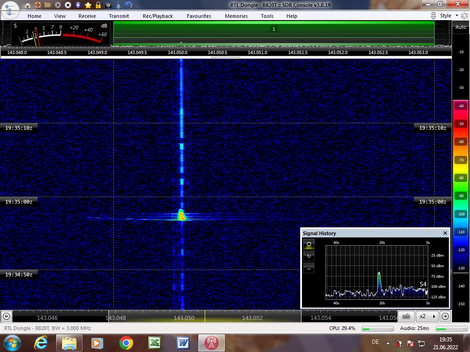Close the Signal History panel
The height and width of the screenshot is (352, 470).
pos(445,233)
